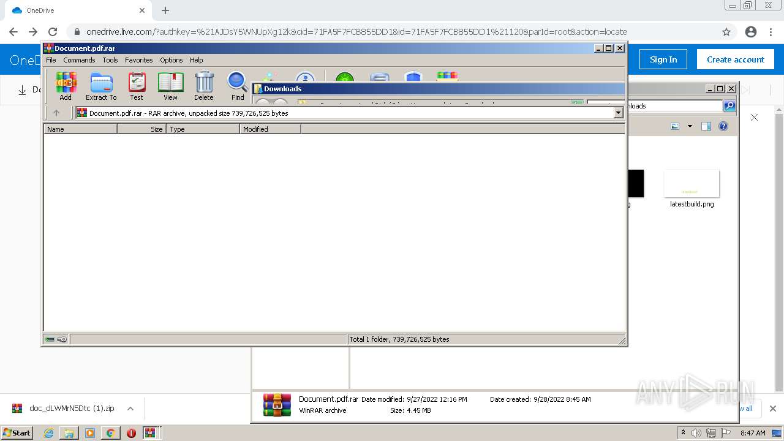Click the Start button
Image resolution: width=784 pixels, height=441 pixels.
(17, 432)
